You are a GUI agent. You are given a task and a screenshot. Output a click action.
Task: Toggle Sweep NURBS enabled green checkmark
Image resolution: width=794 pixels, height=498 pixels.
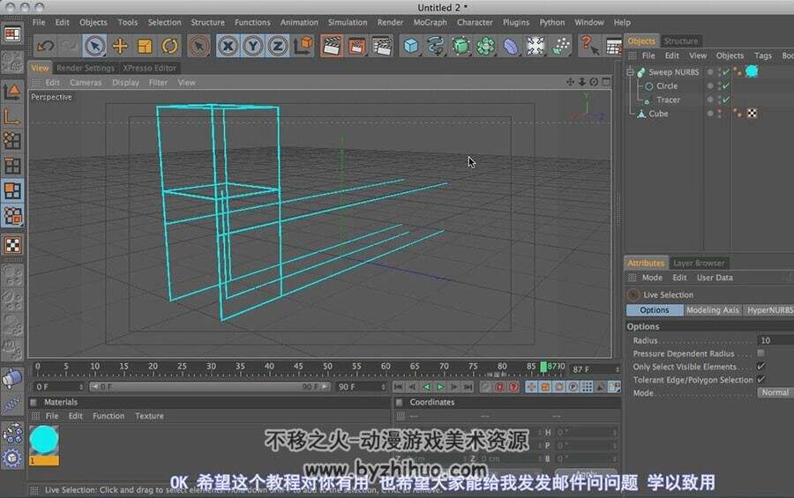tap(726, 72)
